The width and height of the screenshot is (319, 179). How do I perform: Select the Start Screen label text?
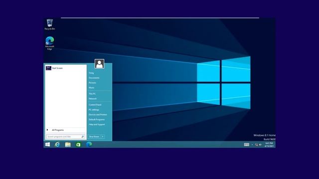tap(57, 68)
